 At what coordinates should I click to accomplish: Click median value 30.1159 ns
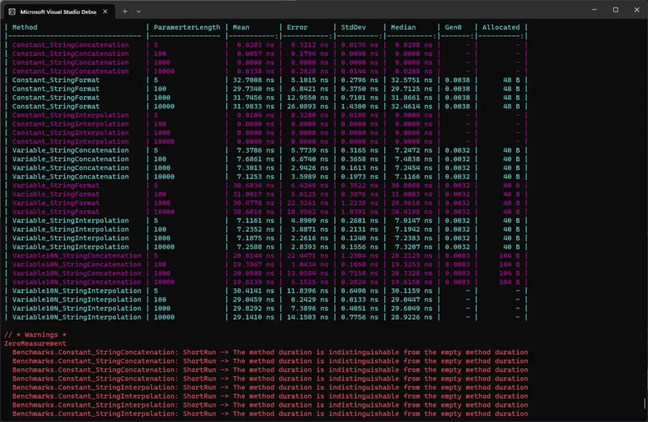(411, 291)
